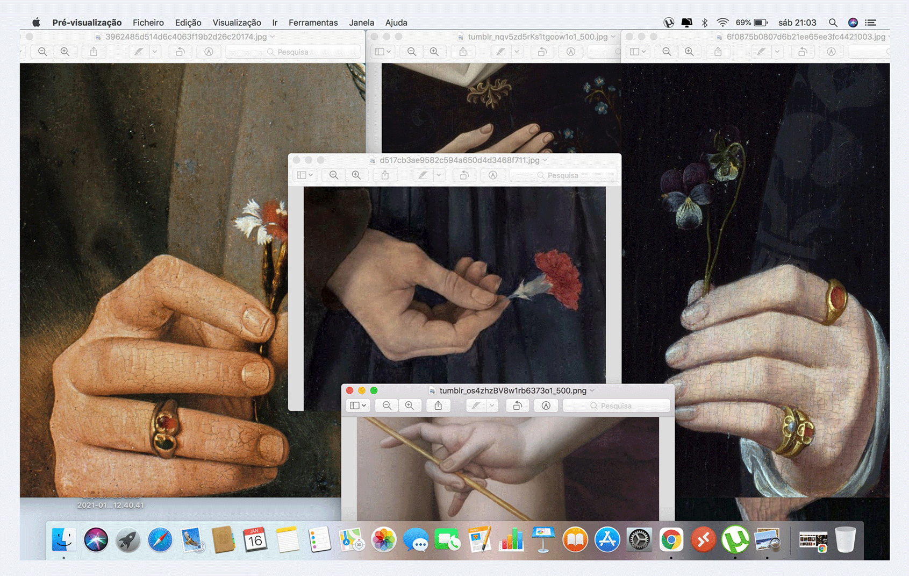
Task: Open the Ajuda menu
Action: click(x=396, y=23)
